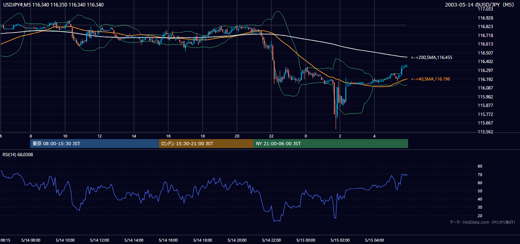Click the 116.613 price axis label

tap(485, 44)
